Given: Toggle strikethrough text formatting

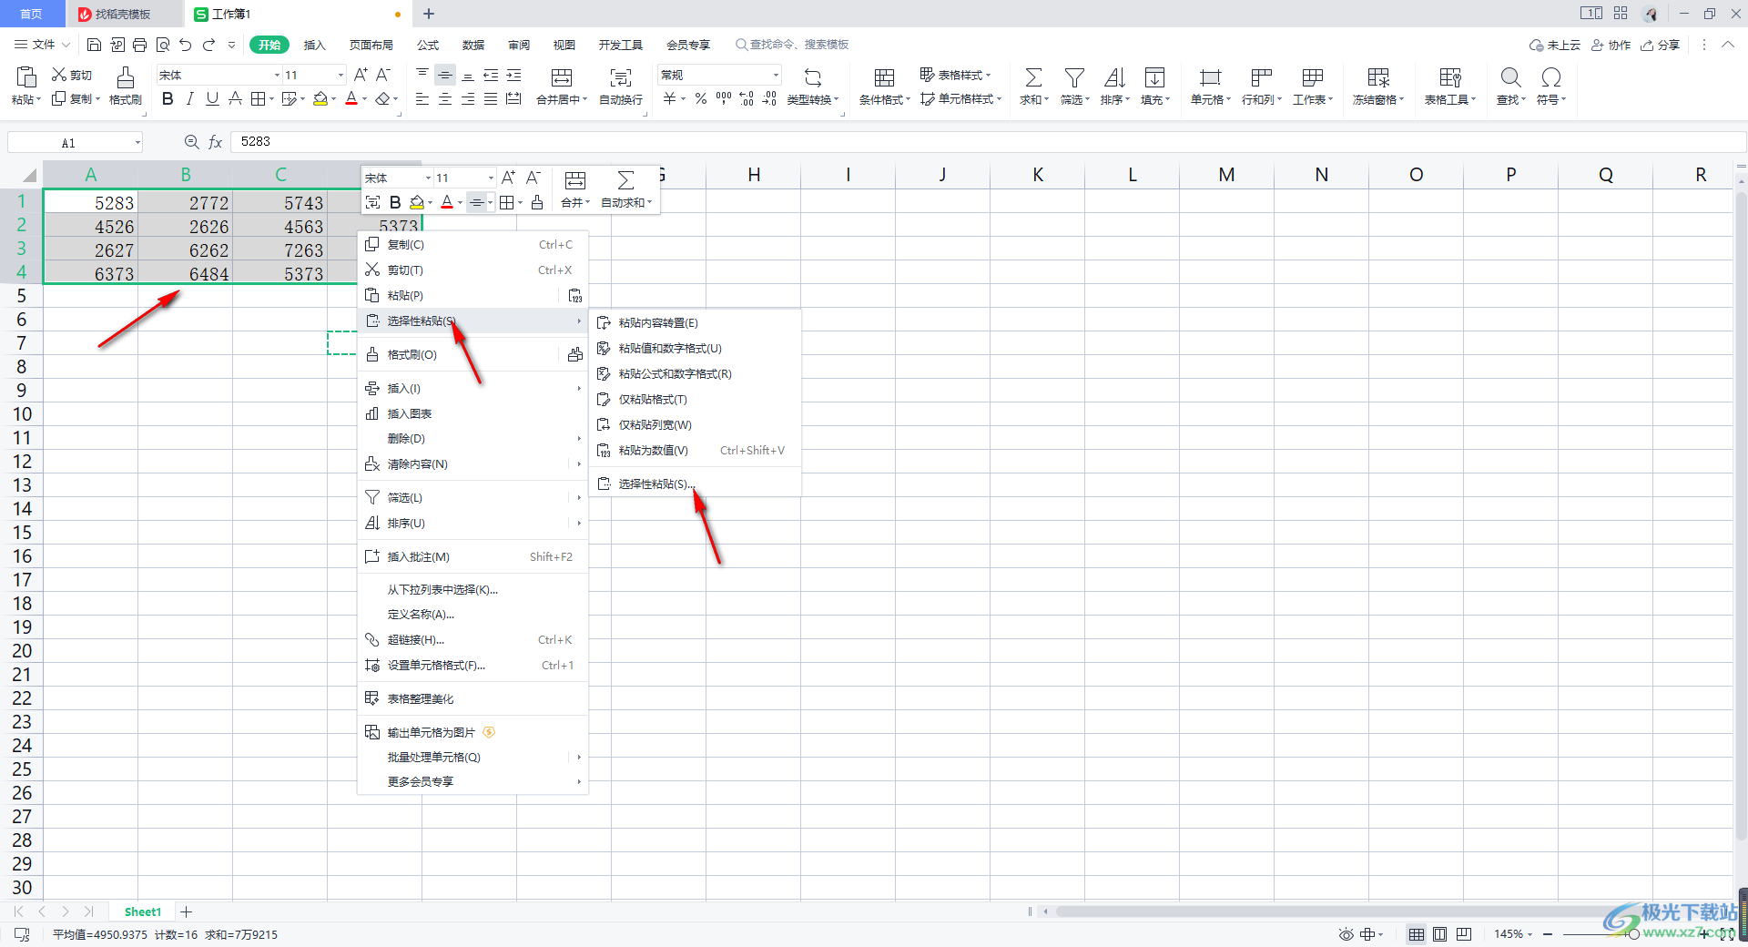Looking at the screenshot, I should click(x=235, y=99).
